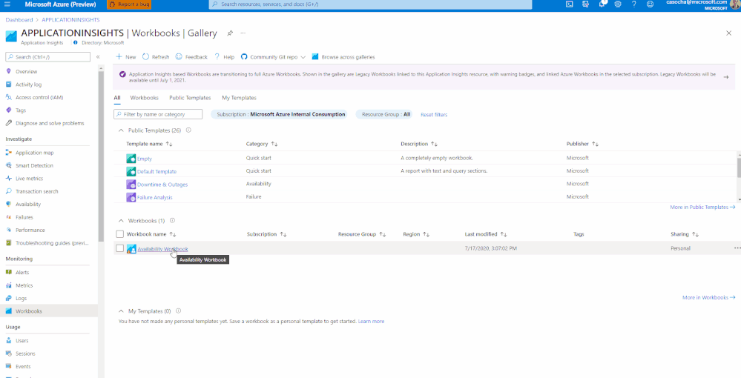This screenshot has width=741, height=378.
Task: Open the banner arrow for more information
Action: click(x=726, y=77)
